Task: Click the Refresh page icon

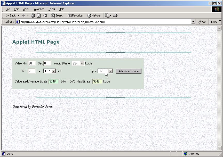Action: pos(39,15)
